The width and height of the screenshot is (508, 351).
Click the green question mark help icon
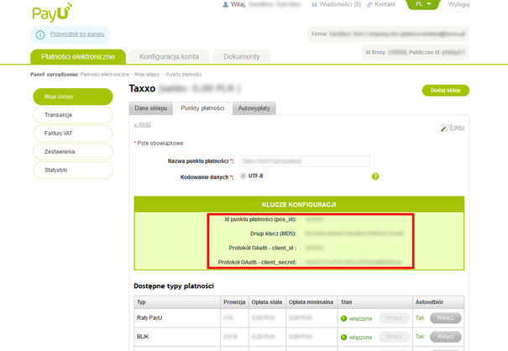click(375, 176)
